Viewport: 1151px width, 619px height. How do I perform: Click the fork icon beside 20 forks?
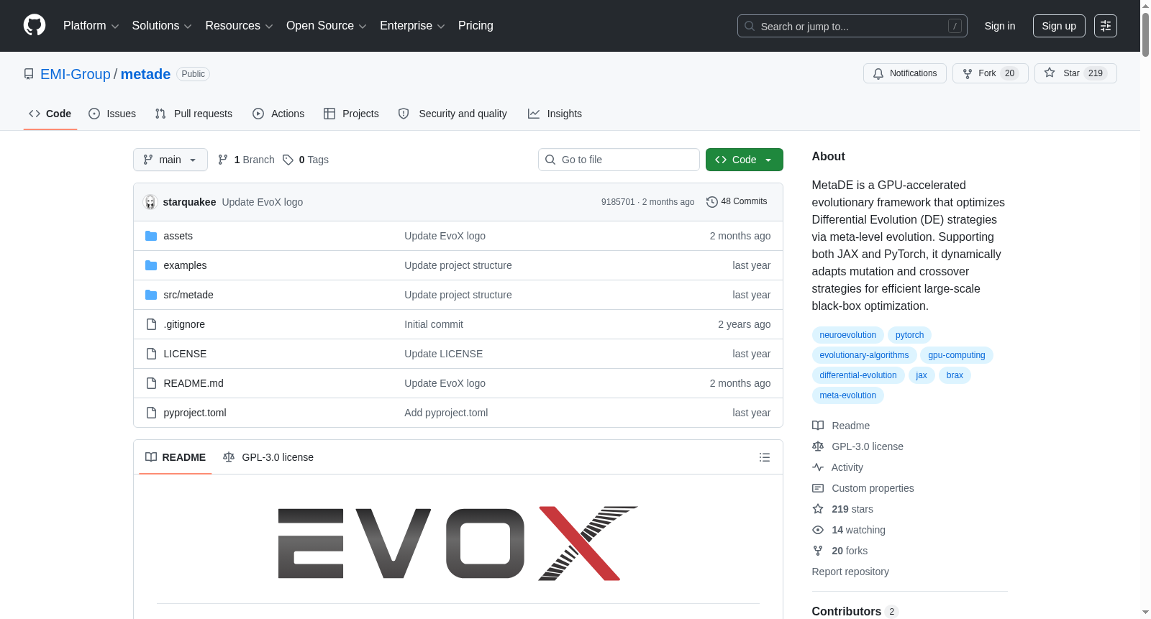818,551
